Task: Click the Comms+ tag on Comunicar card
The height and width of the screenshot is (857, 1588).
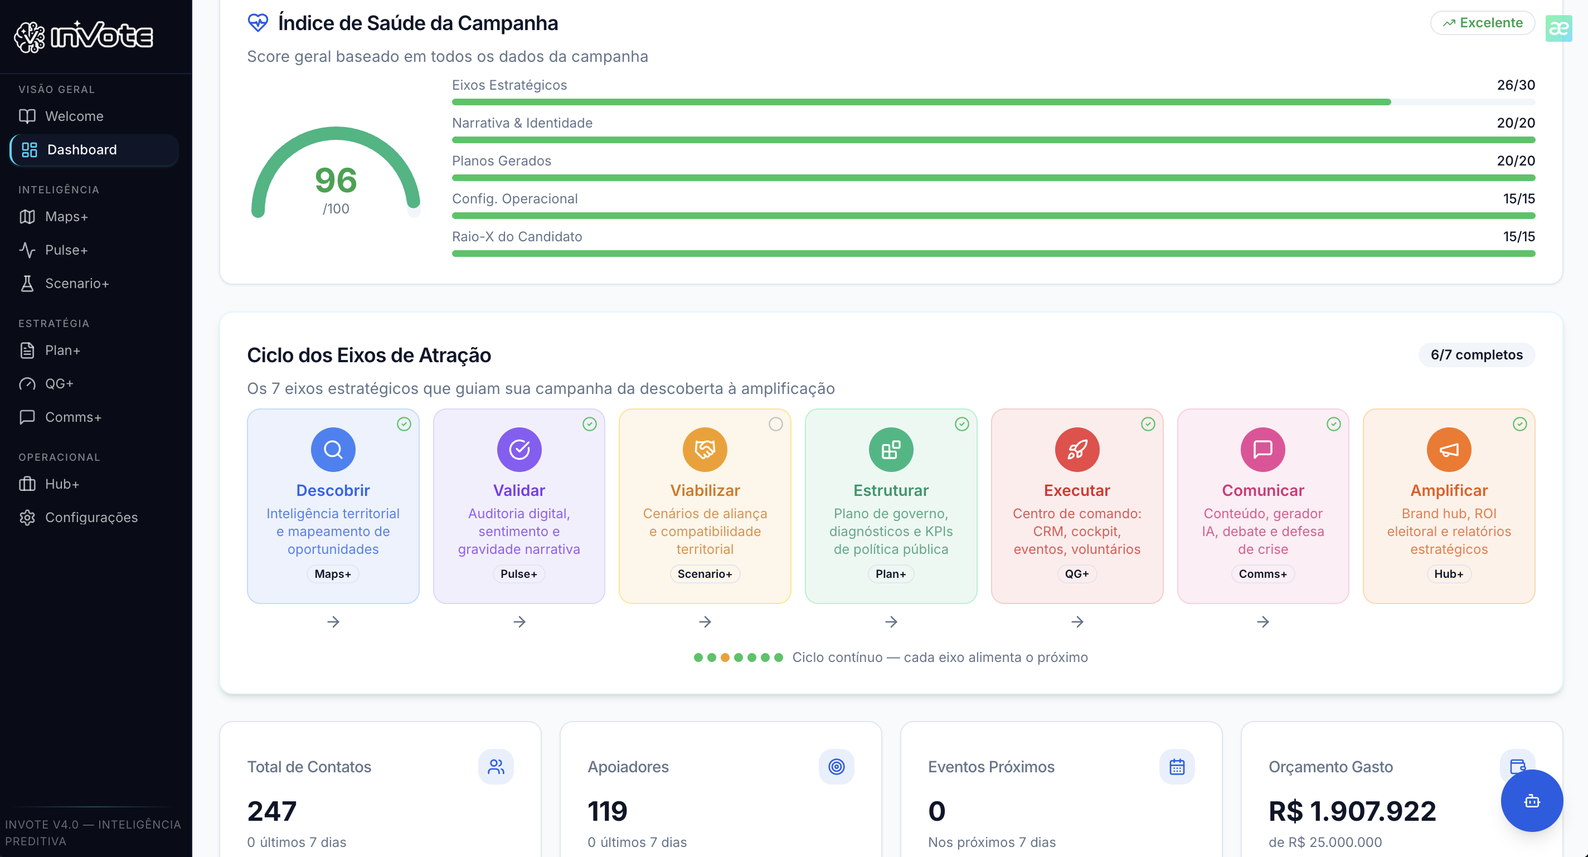Action: pyautogui.click(x=1262, y=573)
